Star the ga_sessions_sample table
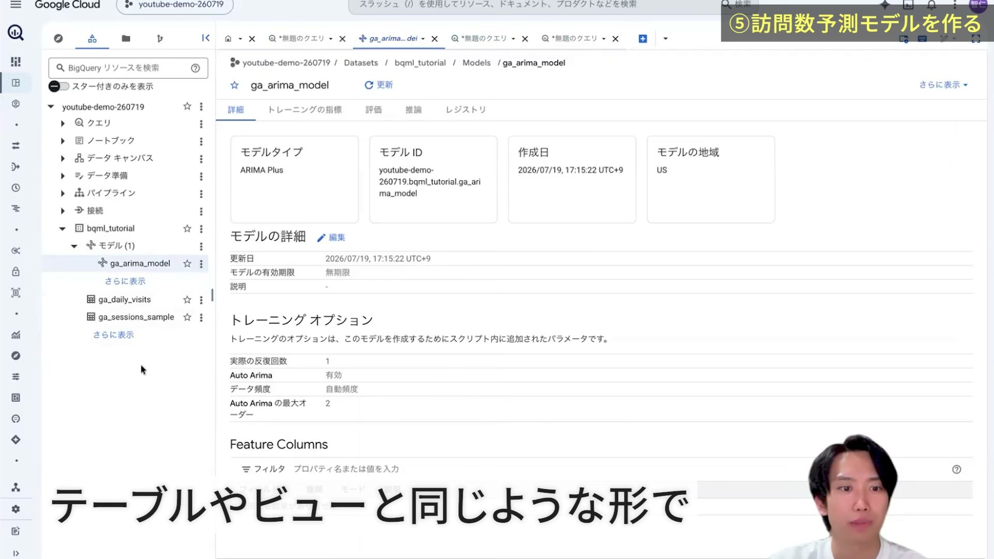Image resolution: width=994 pixels, height=559 pixels. [187, 317]
